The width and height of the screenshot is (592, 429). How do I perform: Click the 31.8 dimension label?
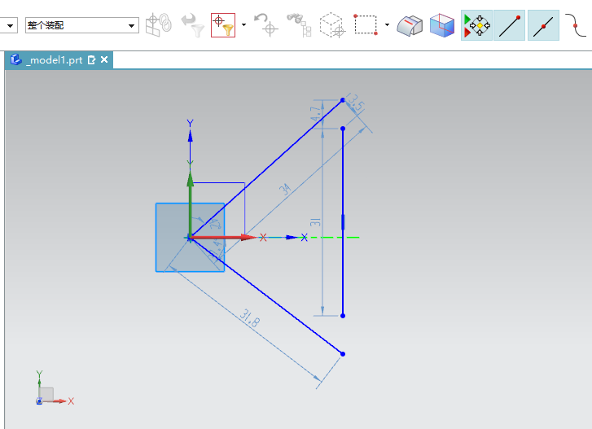click(x=249, y=319)
